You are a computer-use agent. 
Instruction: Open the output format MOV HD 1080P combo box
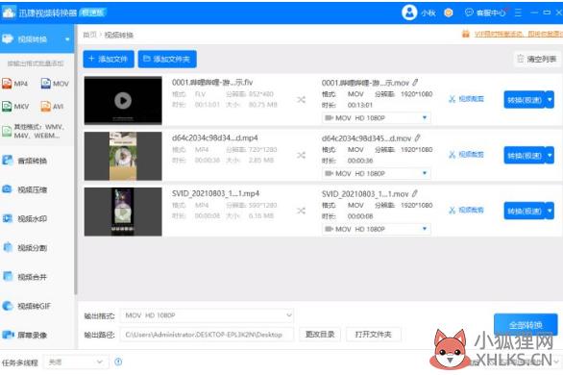click(207, 315)
